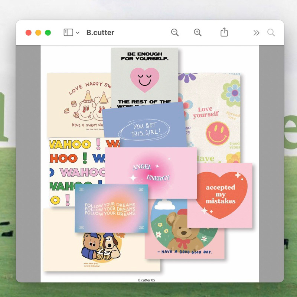The image size is (297, 297).
Task: Click the red close window button
Action: [x=29, y=33]
